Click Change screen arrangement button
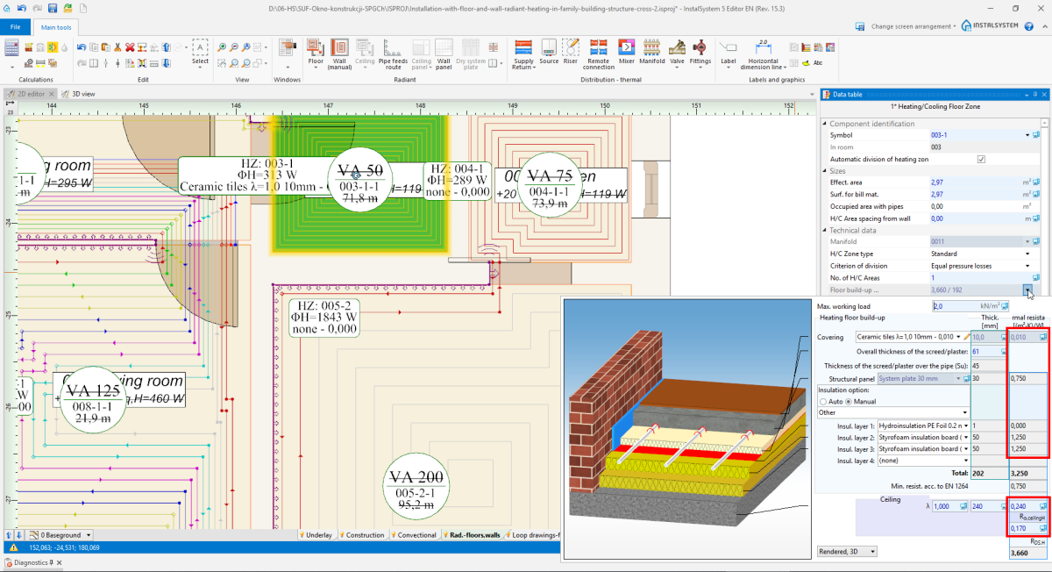This screenshot has height=572, width=1052. [x=913, y=26]
